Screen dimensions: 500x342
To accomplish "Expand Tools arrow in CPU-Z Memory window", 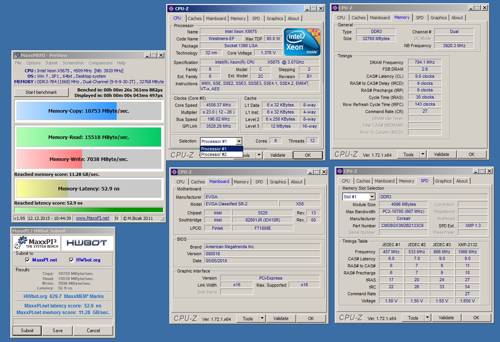I will 423,154.
